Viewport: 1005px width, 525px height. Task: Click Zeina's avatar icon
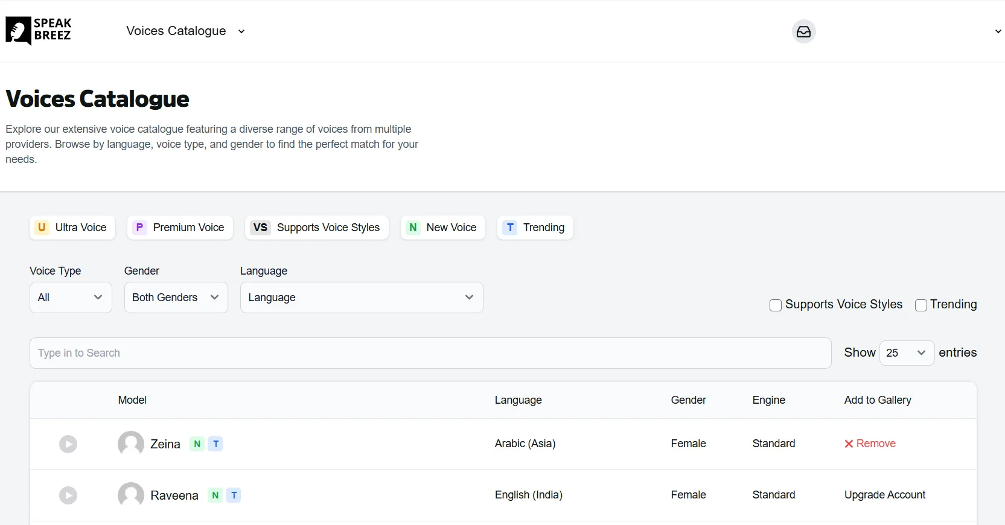pyautogui.click(x=131, y=444)
